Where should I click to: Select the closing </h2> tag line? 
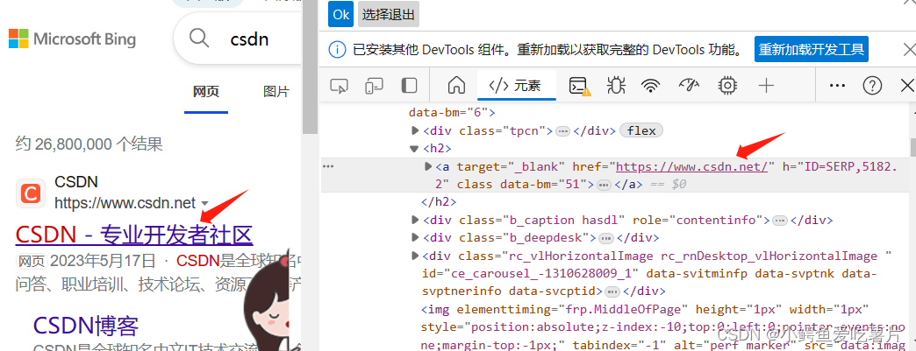[439, 202]
